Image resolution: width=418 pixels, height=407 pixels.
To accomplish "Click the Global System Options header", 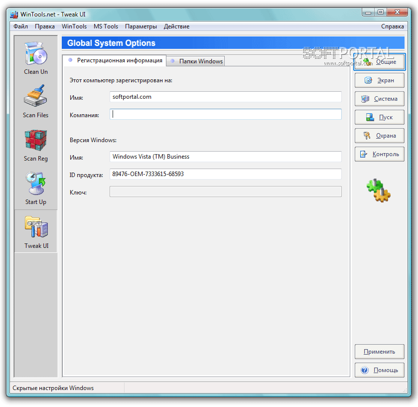I will (x=233, y=43).
